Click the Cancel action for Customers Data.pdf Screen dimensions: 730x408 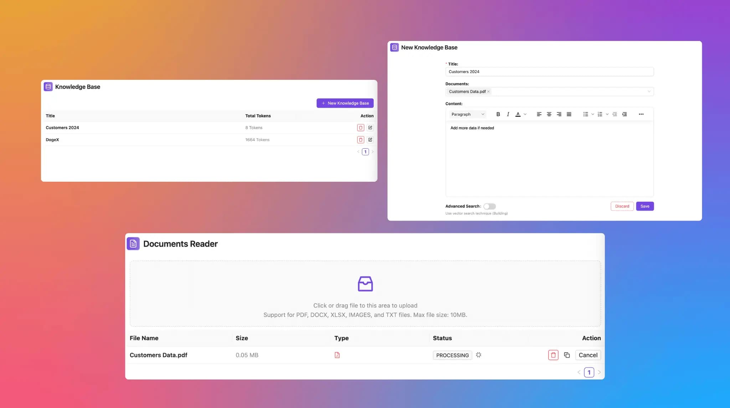pos(588,355)
